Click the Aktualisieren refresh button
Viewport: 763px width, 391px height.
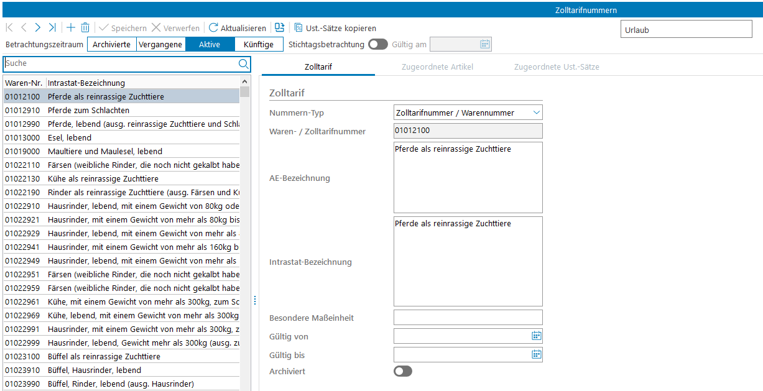pyautogui.click(x=238, y=28)
